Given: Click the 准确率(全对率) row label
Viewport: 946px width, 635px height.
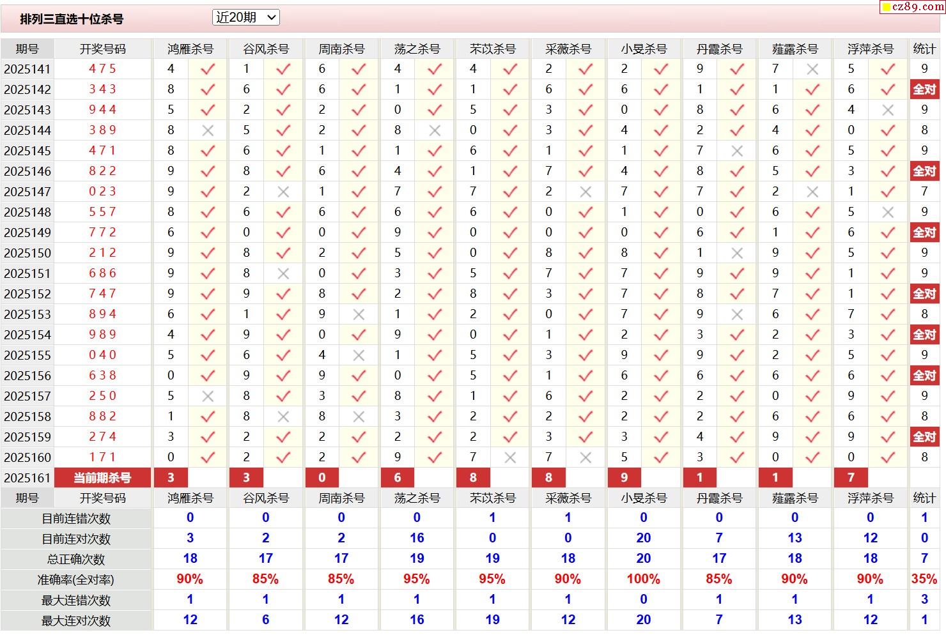Looking at the screenshot, I should (76, 580).
